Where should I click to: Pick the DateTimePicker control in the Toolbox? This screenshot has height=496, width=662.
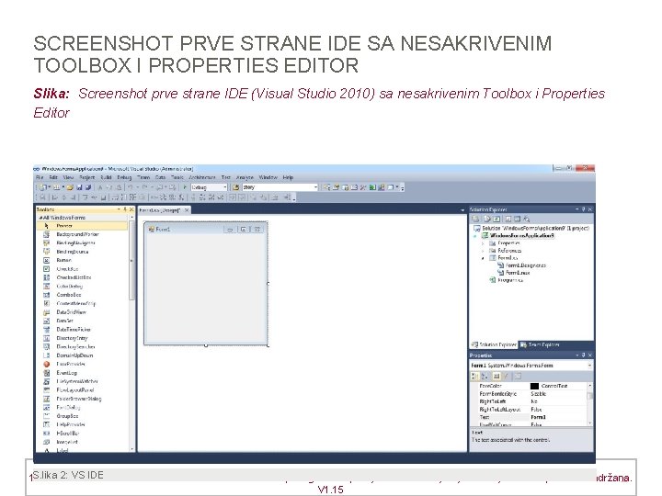[x=82, y=330]
